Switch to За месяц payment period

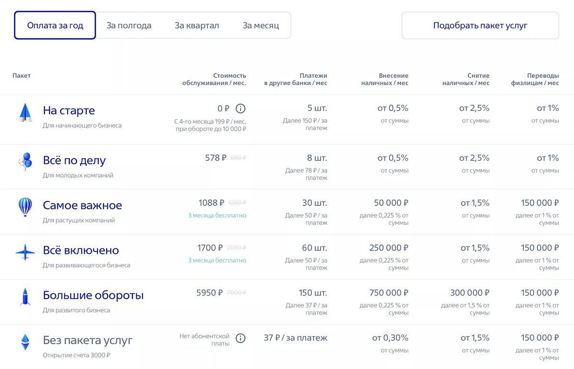click(261, 25)
